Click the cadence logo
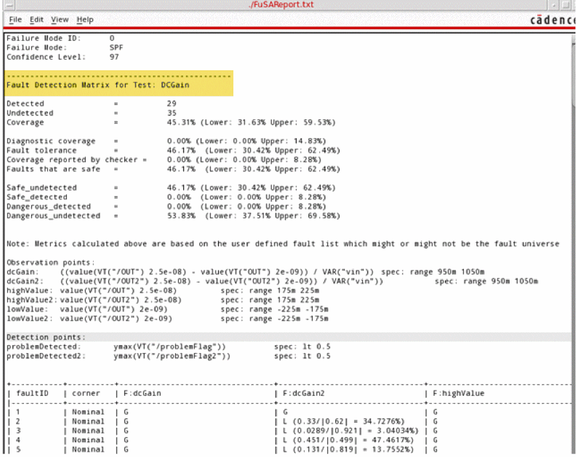 click(553, 20)
